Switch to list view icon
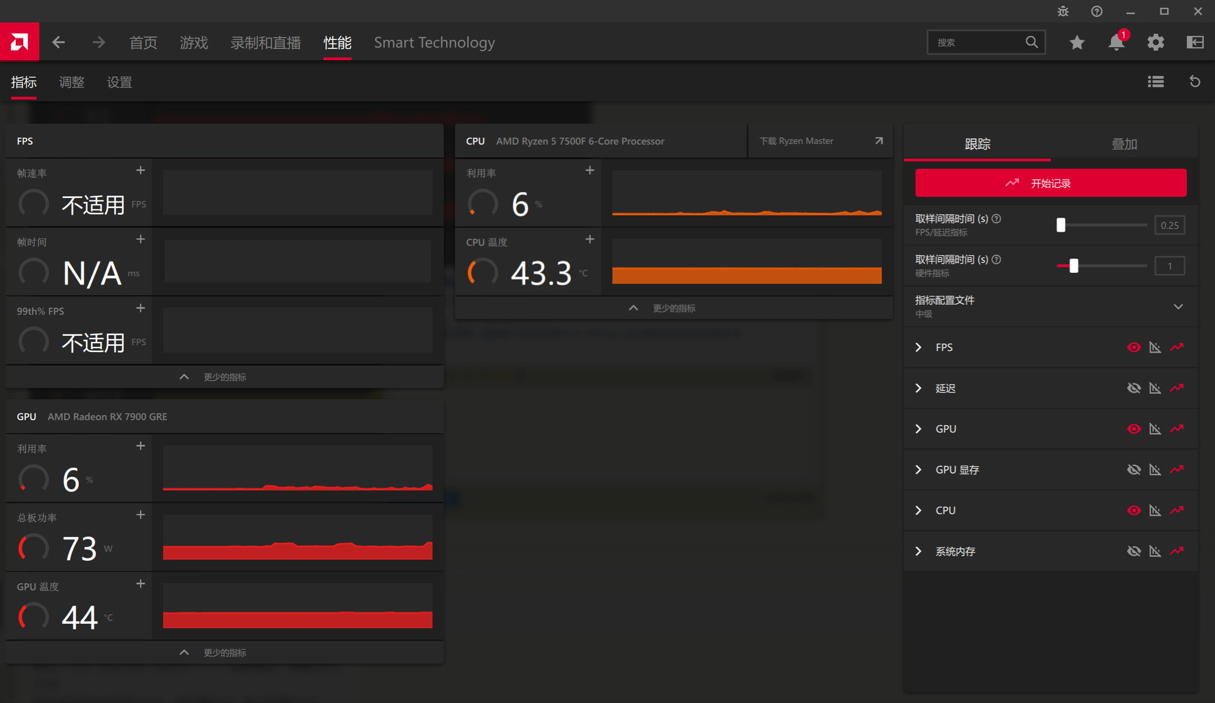This screenshot has width=1215, height=703. (x=1156, y=82)
